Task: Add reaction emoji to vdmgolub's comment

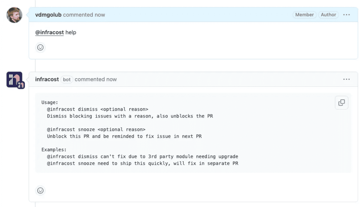Action: tap(40, 47)
